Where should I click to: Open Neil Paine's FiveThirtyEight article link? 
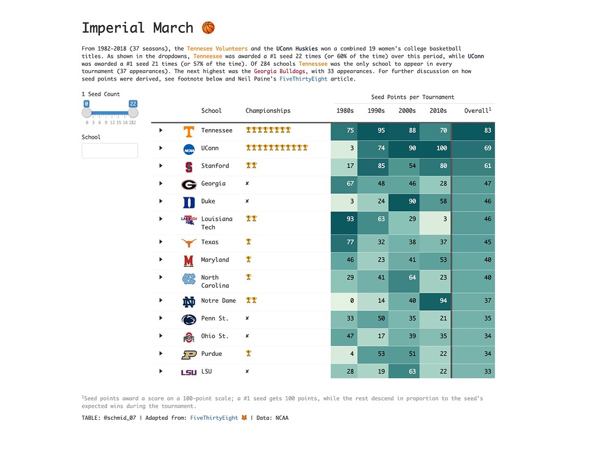tap(303, 79)
